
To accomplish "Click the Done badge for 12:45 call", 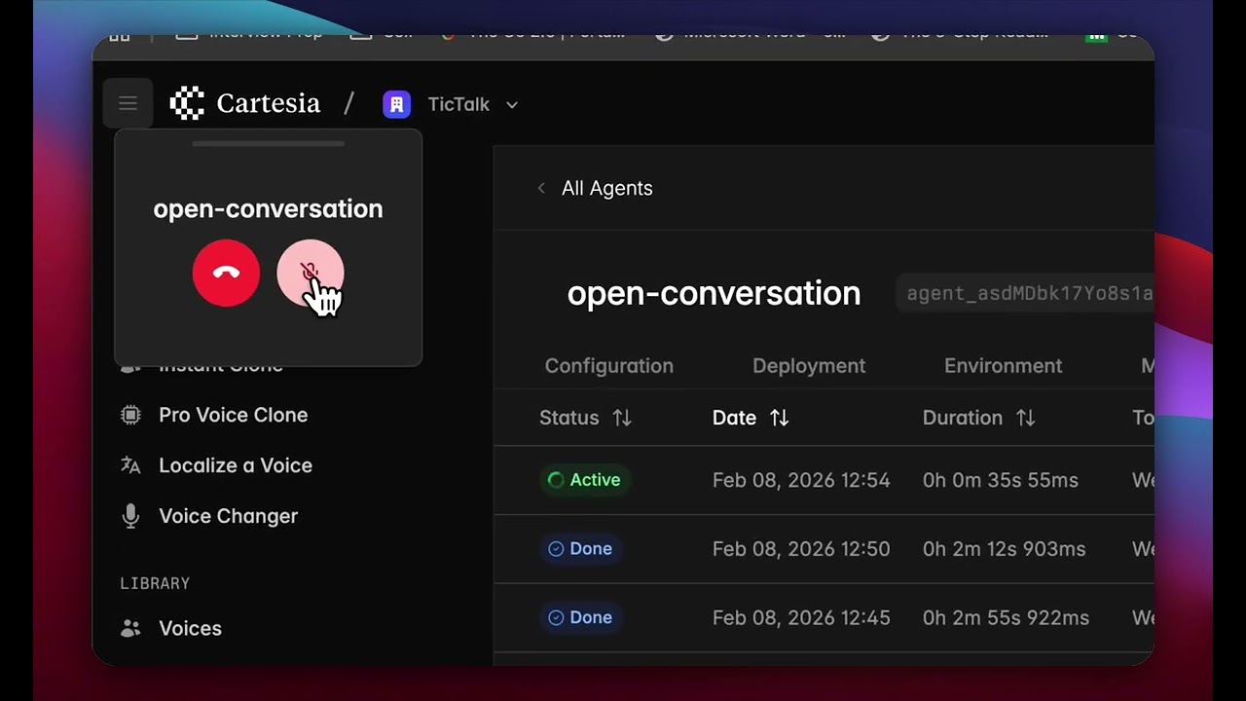I will point(580,618).
